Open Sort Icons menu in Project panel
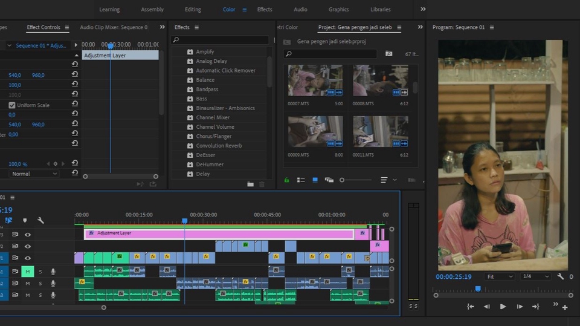 (384, 180)
